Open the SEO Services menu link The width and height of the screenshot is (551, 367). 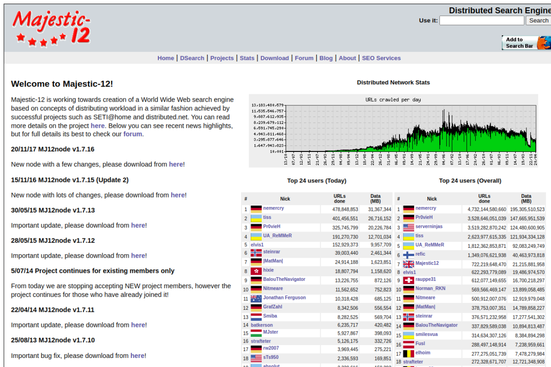coord(381,58)
